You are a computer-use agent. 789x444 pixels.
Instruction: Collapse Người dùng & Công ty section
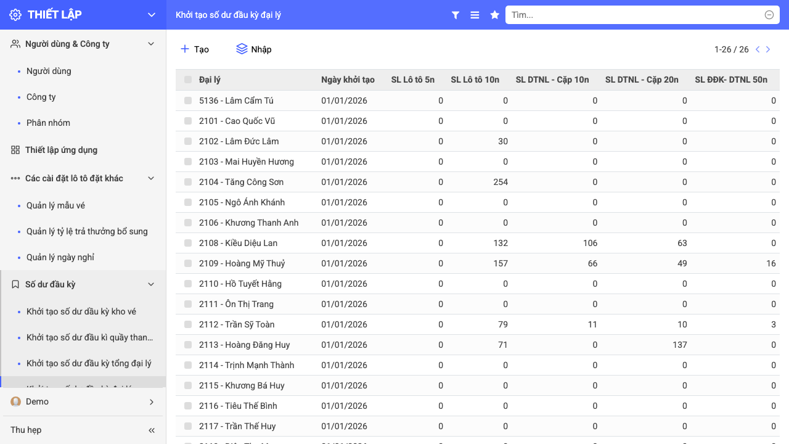pyautogui.click(x=151, y=44)
